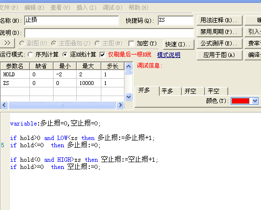261x210 pixels.
Task: Click code text 空止损:=空止损+1;
Action: [x=129, y=159]
